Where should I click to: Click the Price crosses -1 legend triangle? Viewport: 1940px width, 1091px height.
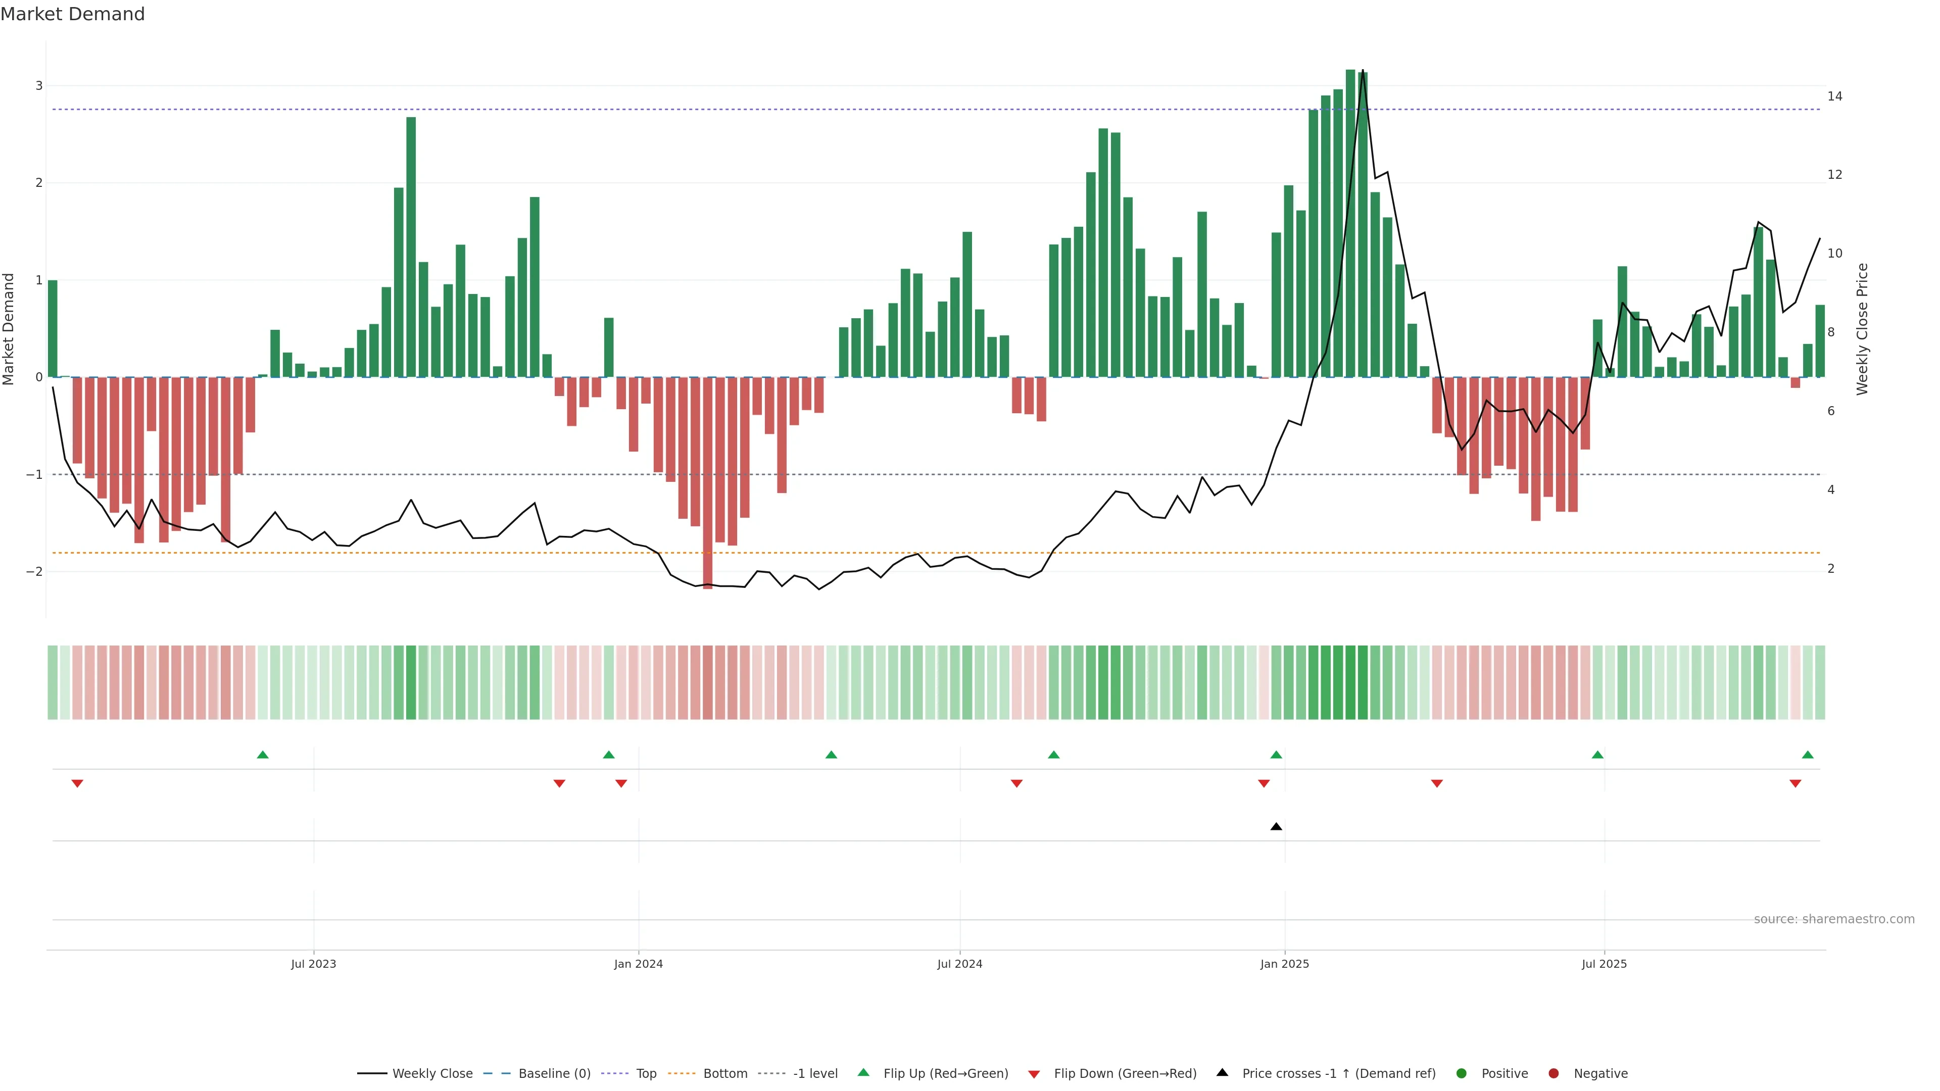[x=1222, y=1073]
